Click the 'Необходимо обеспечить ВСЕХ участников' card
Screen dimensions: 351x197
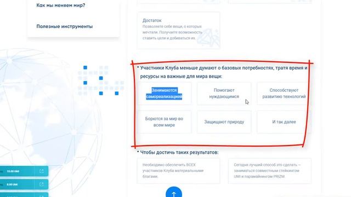(x=178, y=171)
